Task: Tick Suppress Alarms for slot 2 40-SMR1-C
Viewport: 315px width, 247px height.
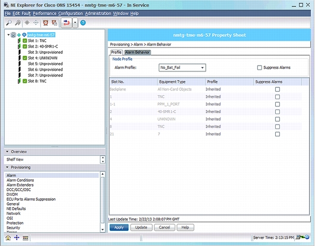Action: tap(278, 112)
